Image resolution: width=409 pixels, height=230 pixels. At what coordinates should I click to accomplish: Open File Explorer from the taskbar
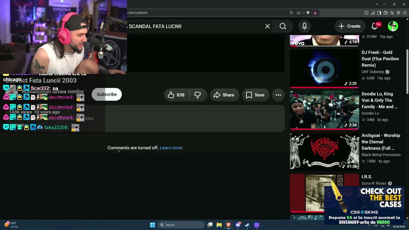tap(219, 225)
